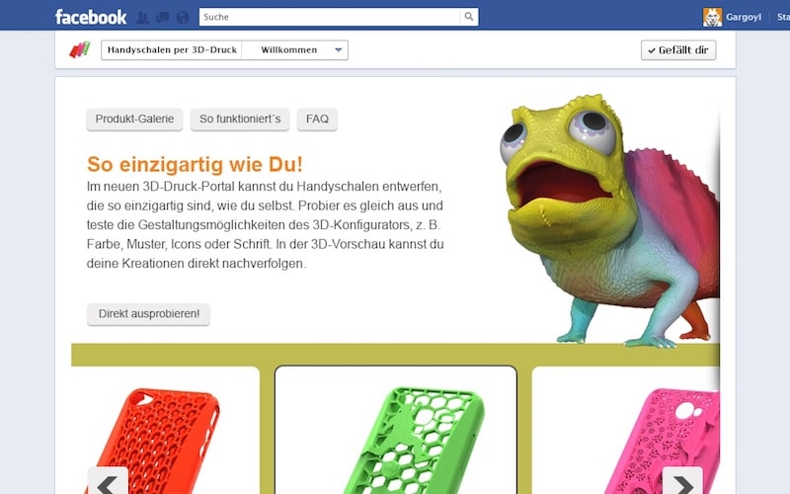Click the search magnifier icon

468,17
